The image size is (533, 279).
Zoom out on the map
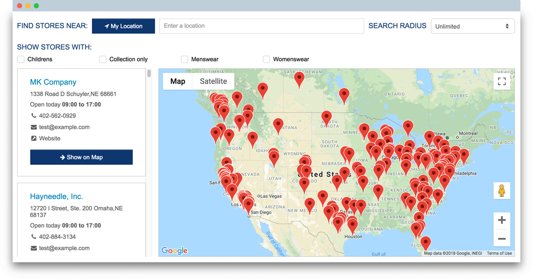click(x=502, y=239)
